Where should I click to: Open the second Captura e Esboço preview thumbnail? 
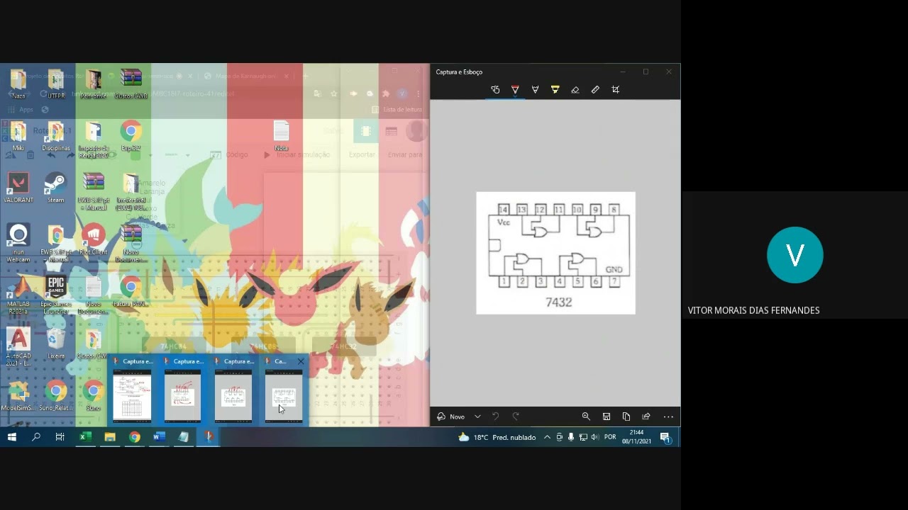[x=183, y=395]
